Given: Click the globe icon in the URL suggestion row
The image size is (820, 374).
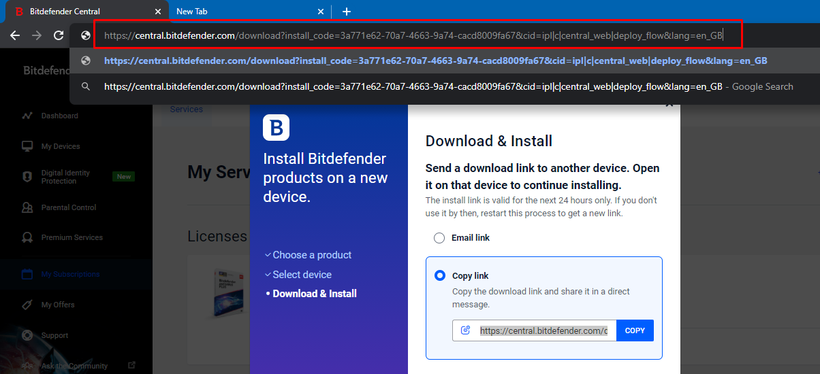Looking at the screenshot, I should coord(86,61).
